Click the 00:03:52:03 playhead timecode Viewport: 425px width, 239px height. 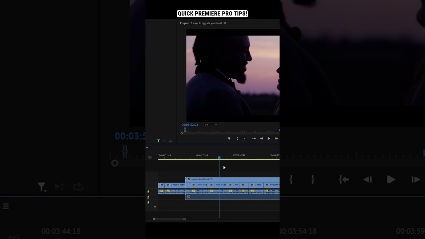coord(190,125)
